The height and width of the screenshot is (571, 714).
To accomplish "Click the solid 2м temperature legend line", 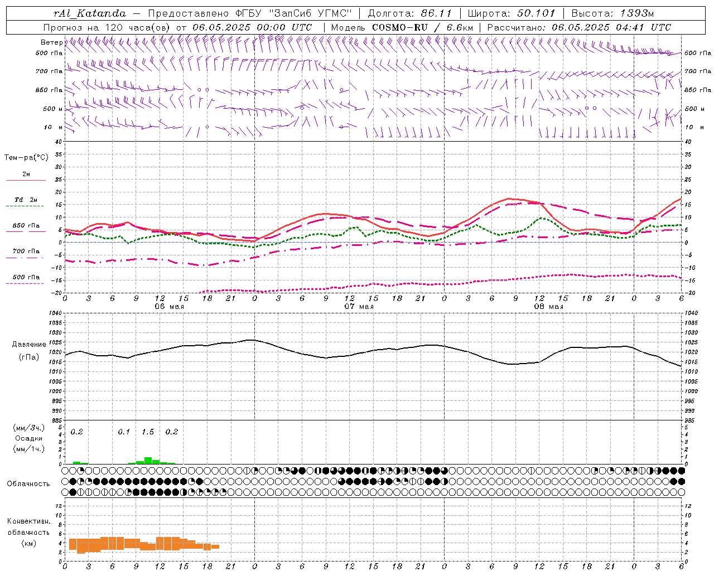I will (26, 181).
